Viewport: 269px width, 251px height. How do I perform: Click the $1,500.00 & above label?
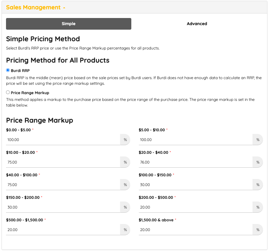(156, 220)
